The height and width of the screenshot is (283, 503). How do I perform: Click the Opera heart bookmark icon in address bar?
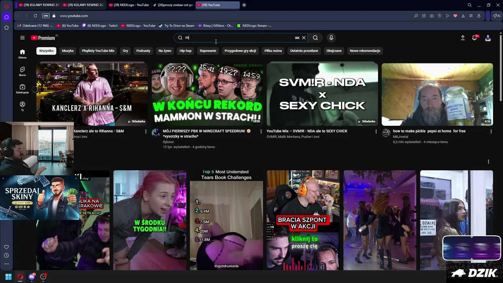(x=455, y=16)
